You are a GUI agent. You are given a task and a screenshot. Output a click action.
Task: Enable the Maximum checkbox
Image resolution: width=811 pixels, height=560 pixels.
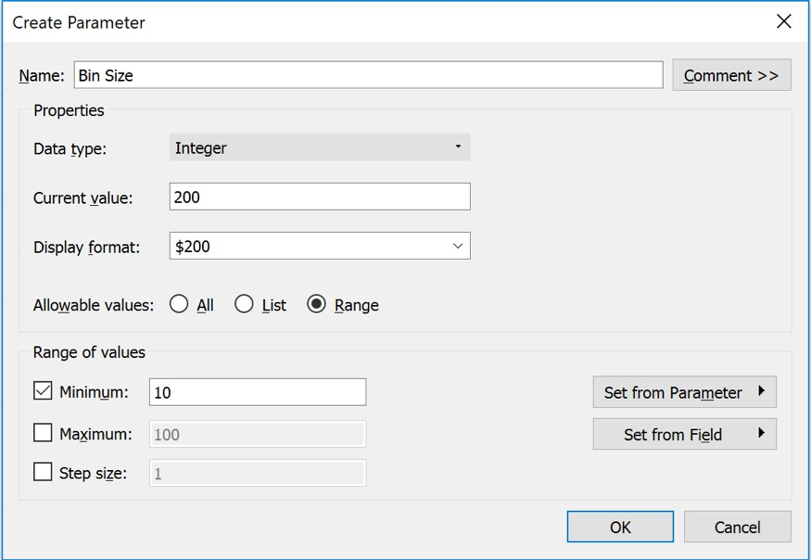[41, 434]
